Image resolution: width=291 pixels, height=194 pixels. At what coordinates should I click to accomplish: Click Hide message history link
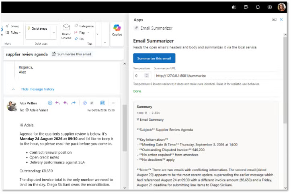pos(38,89)
